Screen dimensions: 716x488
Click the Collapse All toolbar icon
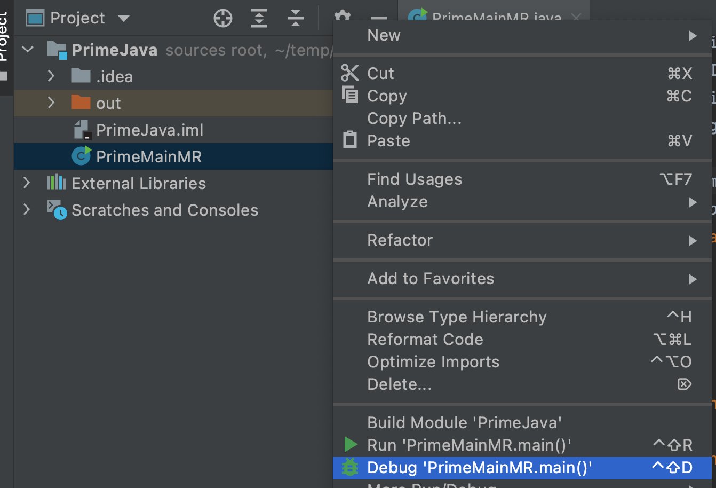(x=295, y=19)
